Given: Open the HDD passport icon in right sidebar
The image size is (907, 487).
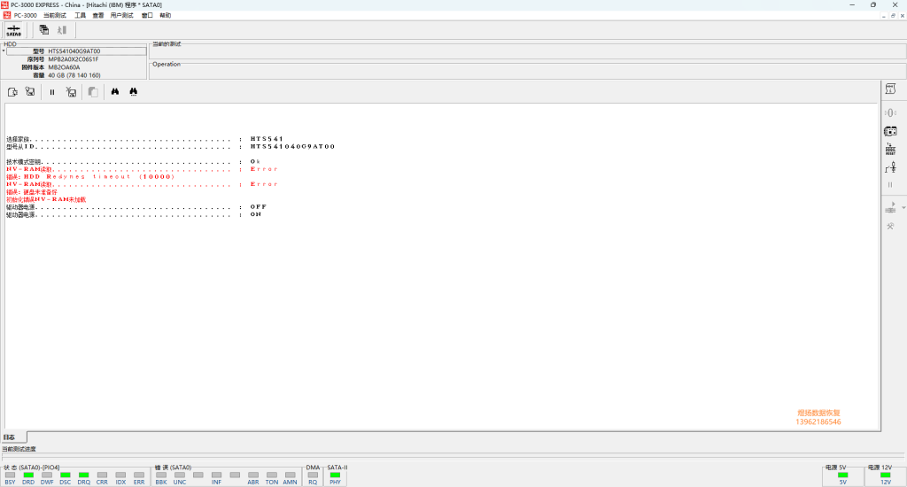Looking at the screenshot, I should [890, 89].
